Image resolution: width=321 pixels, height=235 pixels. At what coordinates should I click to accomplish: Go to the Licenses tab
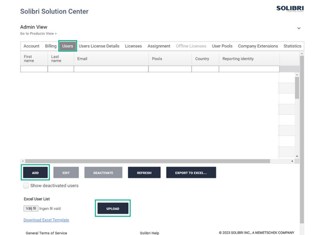(x=133, y=46)
